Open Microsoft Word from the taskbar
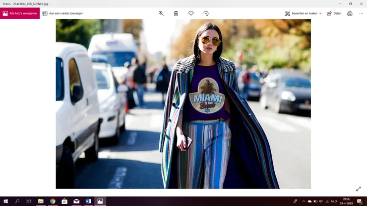Viewport: 367px width, 206px height. click(x=88, y=201)
